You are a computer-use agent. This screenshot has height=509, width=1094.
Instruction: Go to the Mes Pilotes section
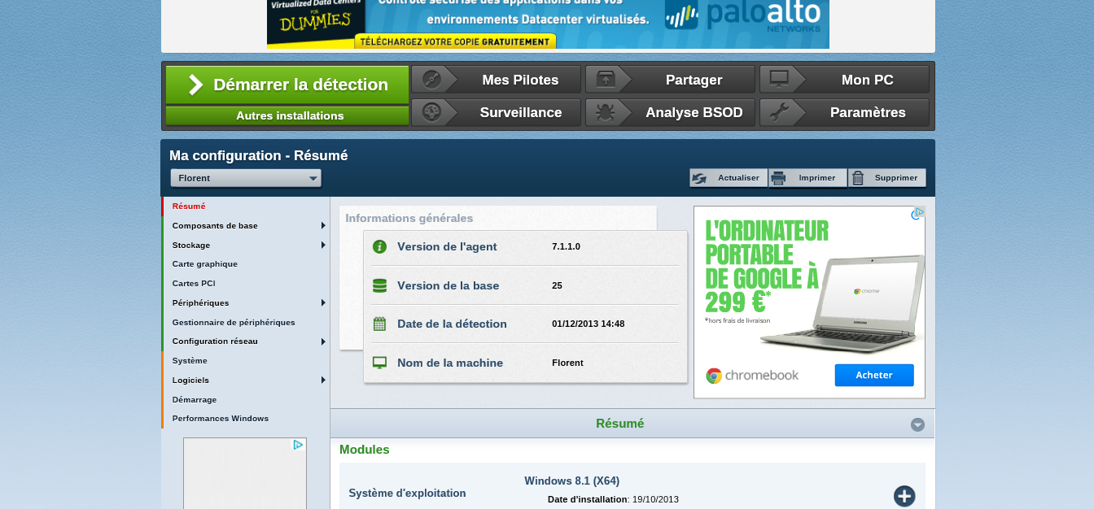point(496,80)
